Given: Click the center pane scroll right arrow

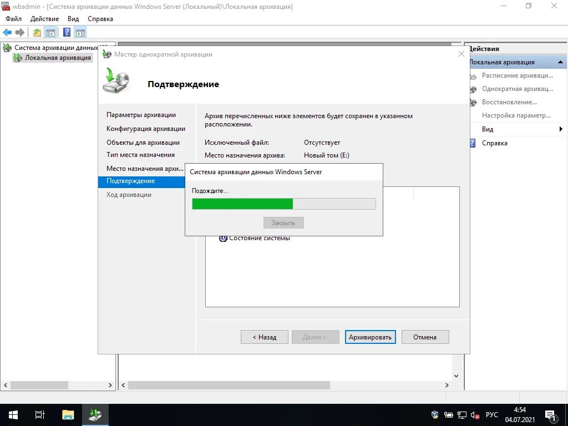Looking at the screenshot, I should point(447,385).
